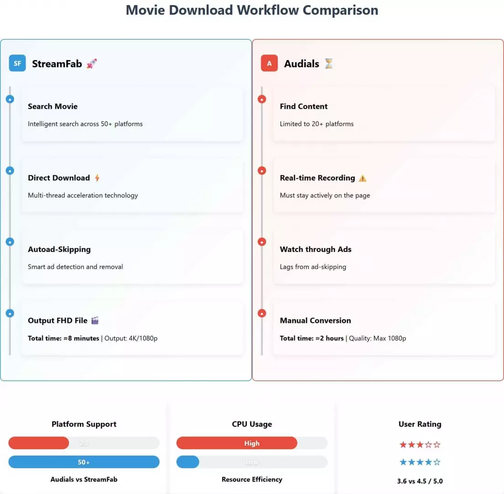Click the hourglass emoji next to Audials
Screen dimensions: 504x494
328,64
